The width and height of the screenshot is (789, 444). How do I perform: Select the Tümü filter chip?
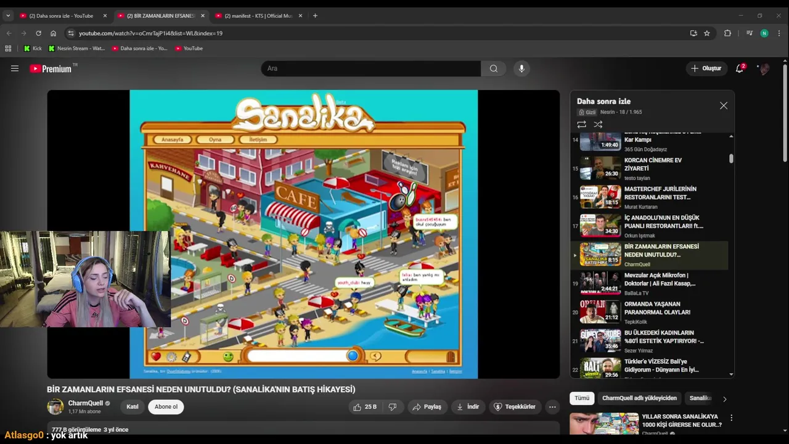(582, 398)
